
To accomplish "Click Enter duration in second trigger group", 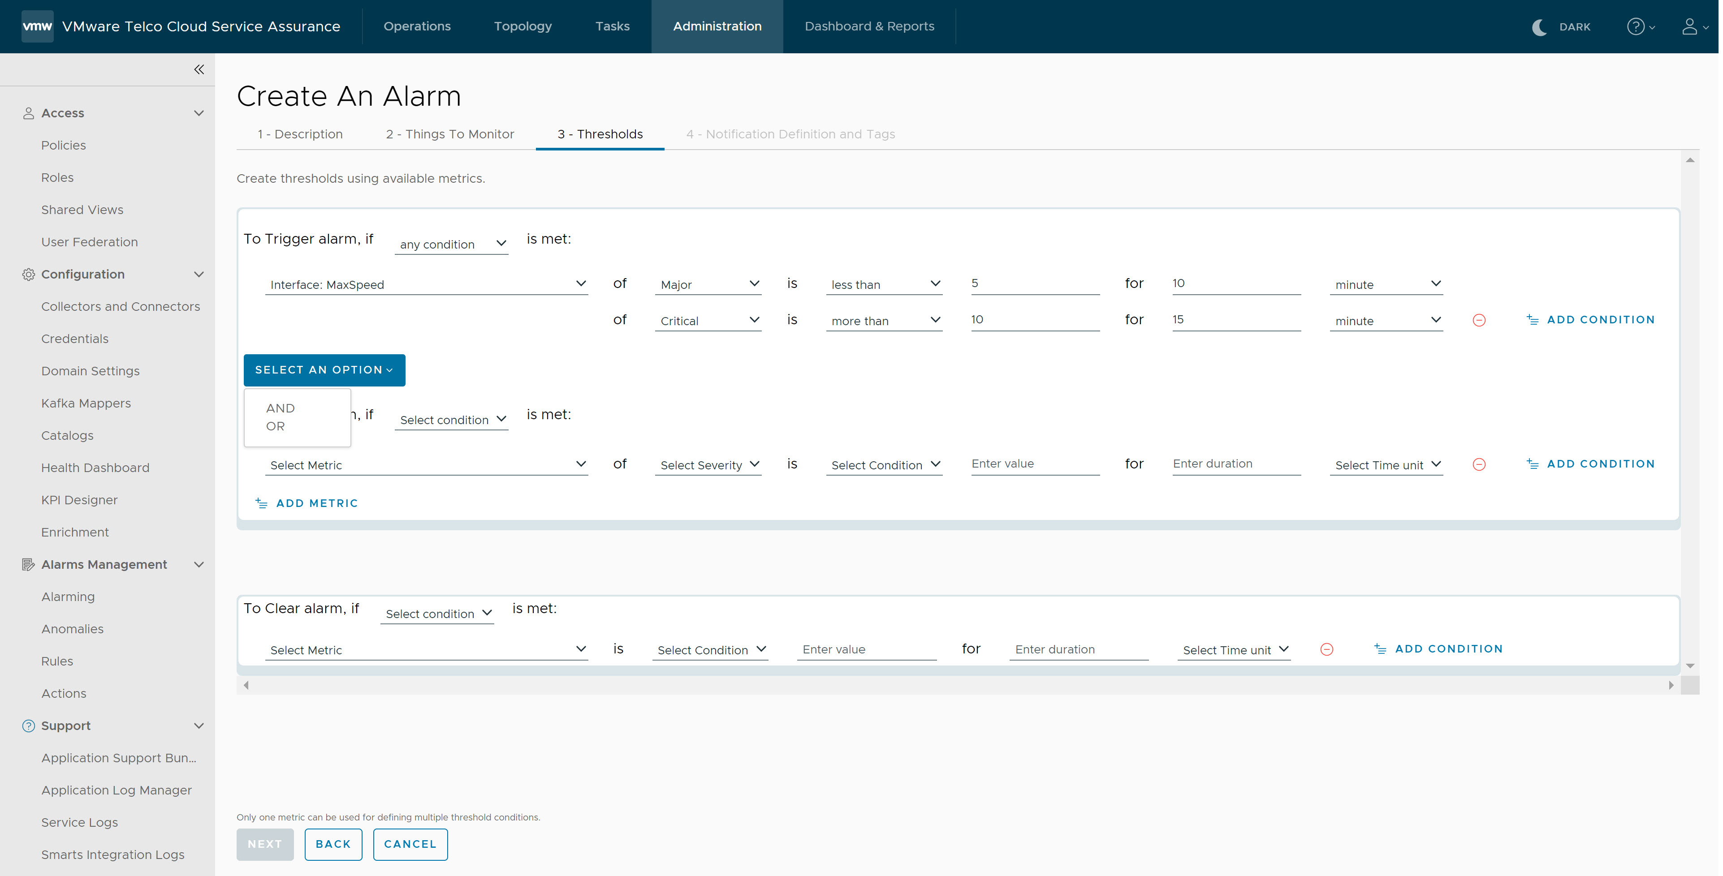I will [x=1236, y=464].
